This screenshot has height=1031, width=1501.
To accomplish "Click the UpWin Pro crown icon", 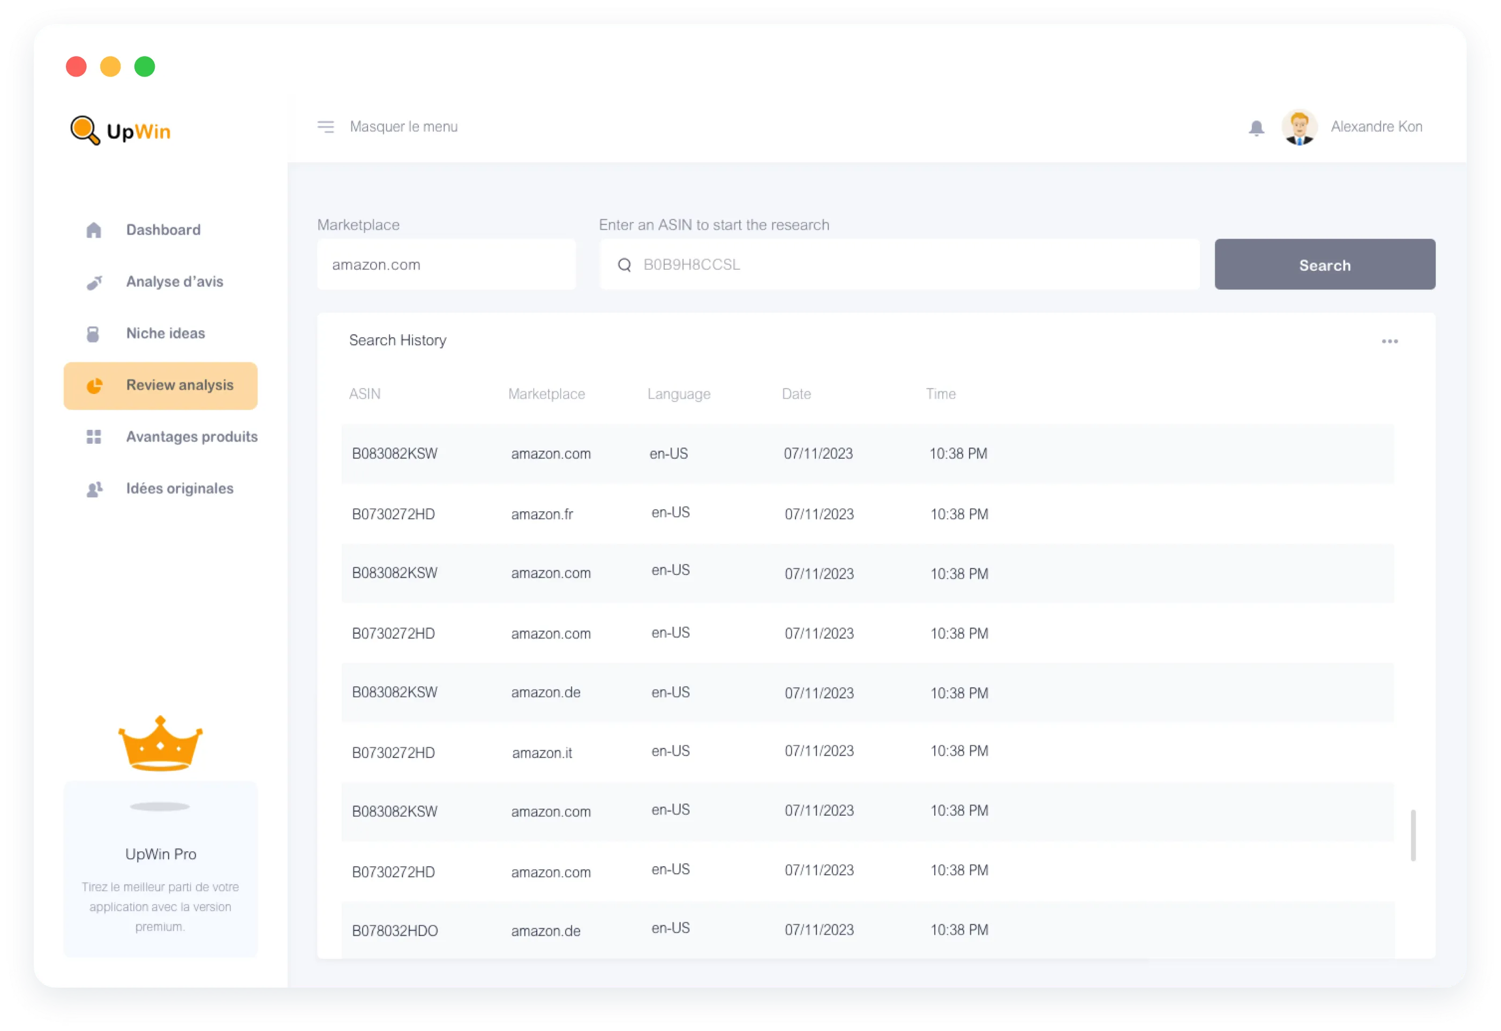I will [160, 744].
